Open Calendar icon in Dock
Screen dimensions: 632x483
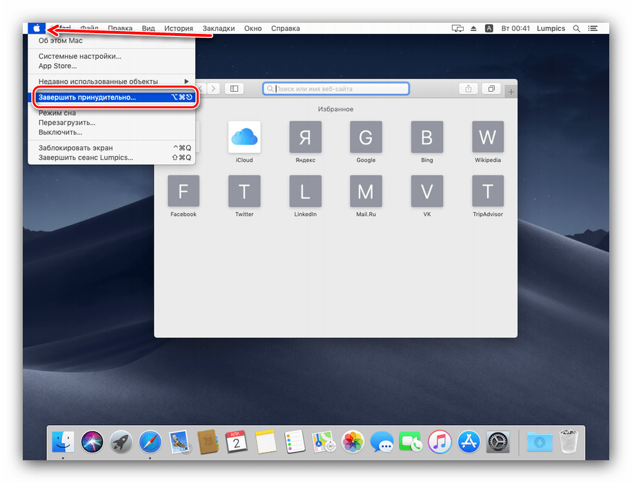click(237, 442)
